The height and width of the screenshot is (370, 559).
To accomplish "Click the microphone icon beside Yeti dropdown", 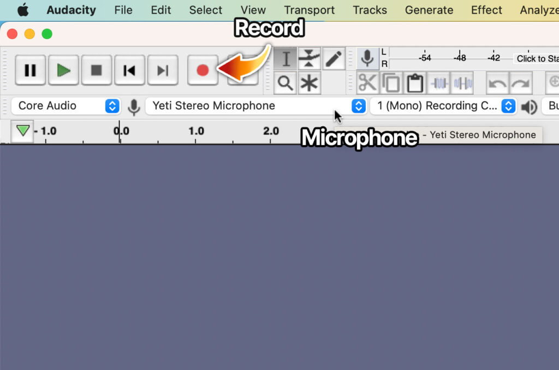I will (x=134, y=107).
